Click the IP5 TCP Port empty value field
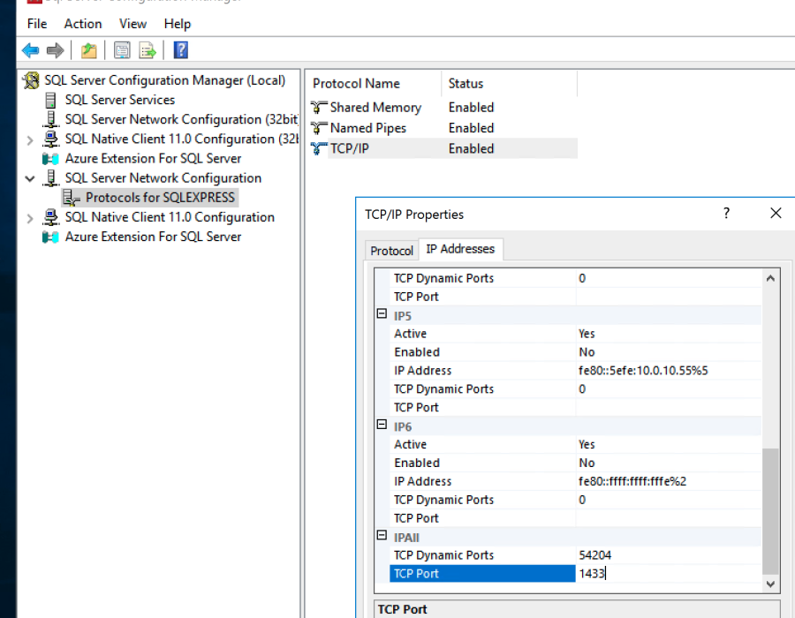Image resolution: width=795 pixels, height=618 pixels. point(669,408)
